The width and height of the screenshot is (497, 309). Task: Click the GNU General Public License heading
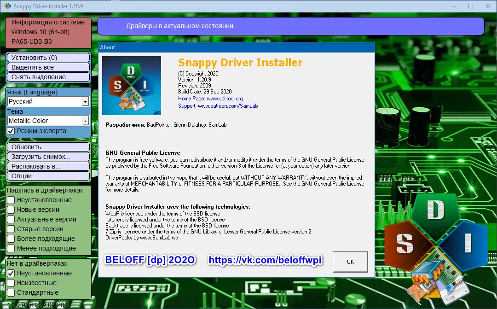click(143, 153)
